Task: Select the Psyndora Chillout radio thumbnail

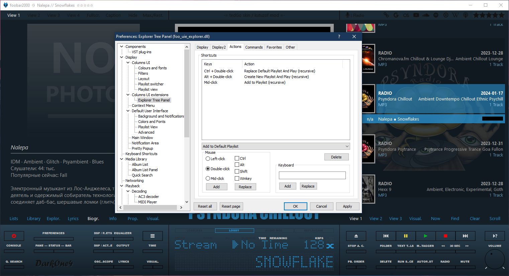Action: click(x=368, y=98)
